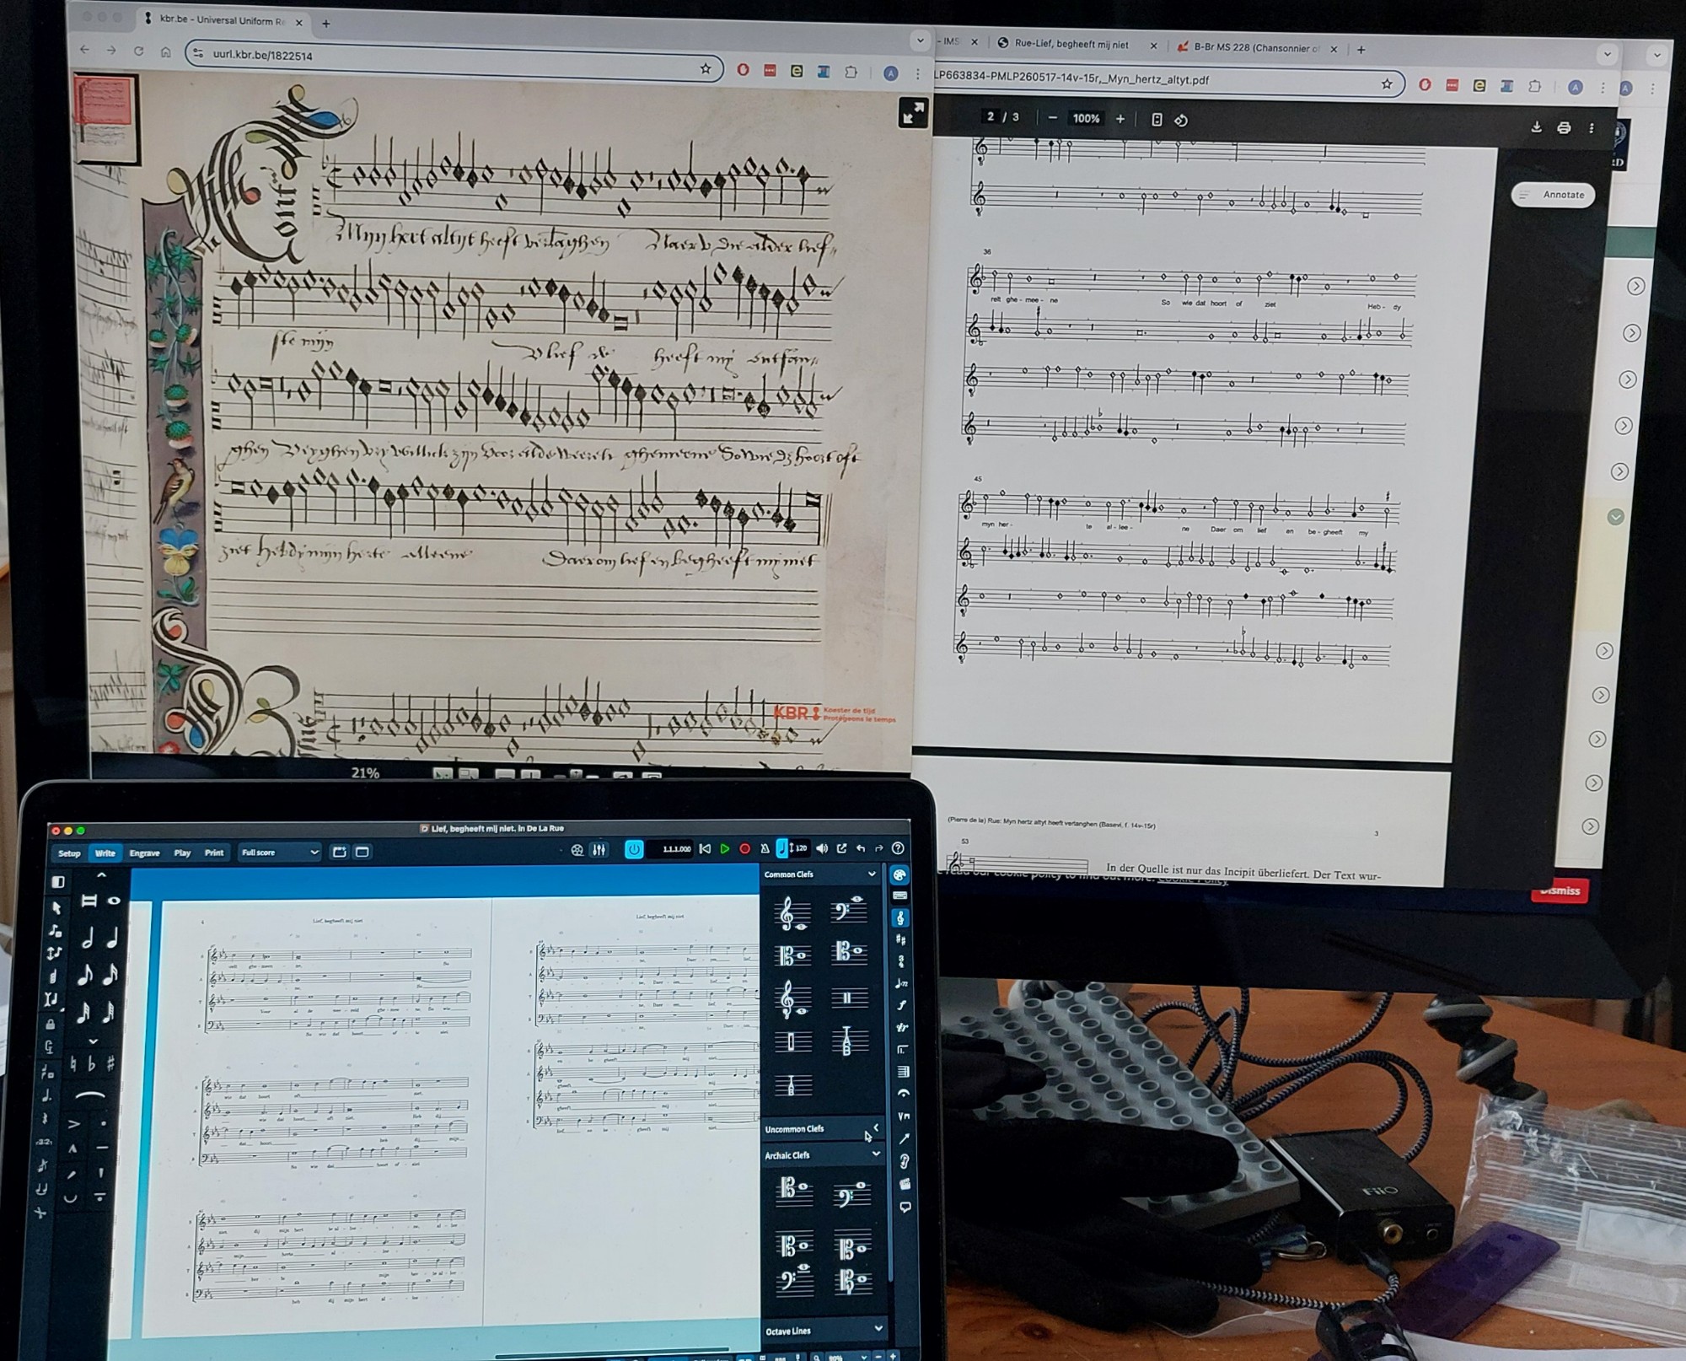
Task: Download the PDF with download icon
Action: tap(1536, 127)
